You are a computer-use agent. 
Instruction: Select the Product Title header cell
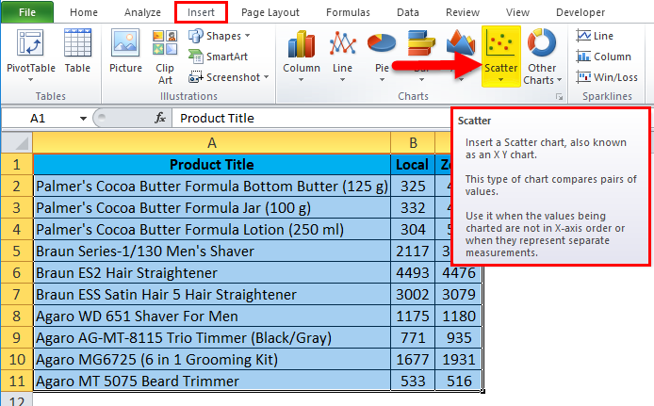point(212,165)
